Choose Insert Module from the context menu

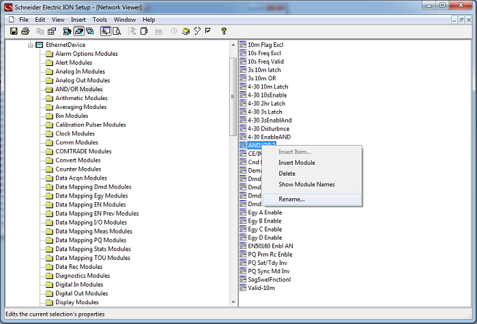(312, 163)
